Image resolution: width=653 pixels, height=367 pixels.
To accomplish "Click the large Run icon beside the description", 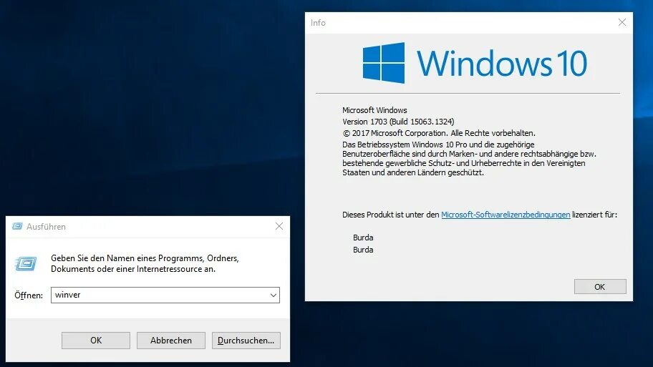I will [26, 263].
